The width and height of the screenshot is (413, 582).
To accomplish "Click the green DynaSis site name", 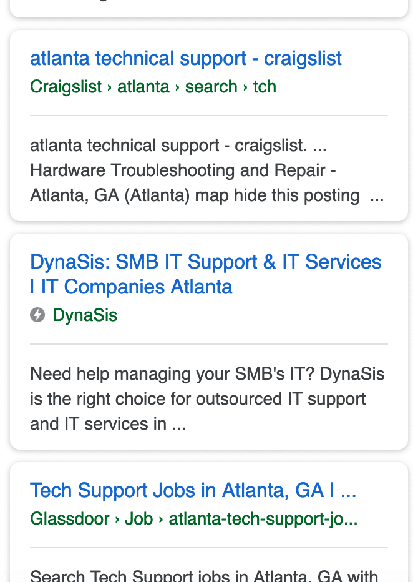I will click(x=85, y=315).
